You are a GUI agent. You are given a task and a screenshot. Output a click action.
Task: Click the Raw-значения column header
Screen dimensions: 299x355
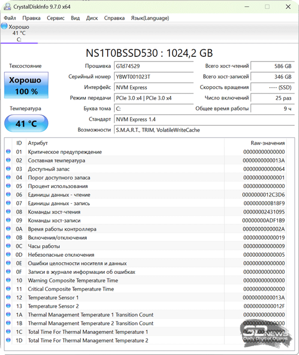tap(267, 143)
